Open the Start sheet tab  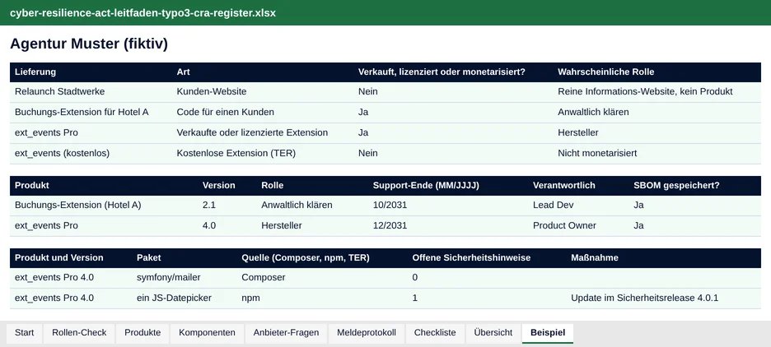24,333
